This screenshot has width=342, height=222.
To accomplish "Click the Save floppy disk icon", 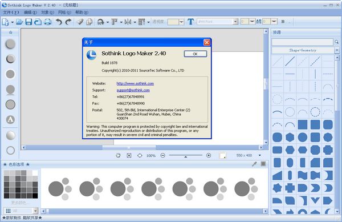I will click(x=28, y=22).
